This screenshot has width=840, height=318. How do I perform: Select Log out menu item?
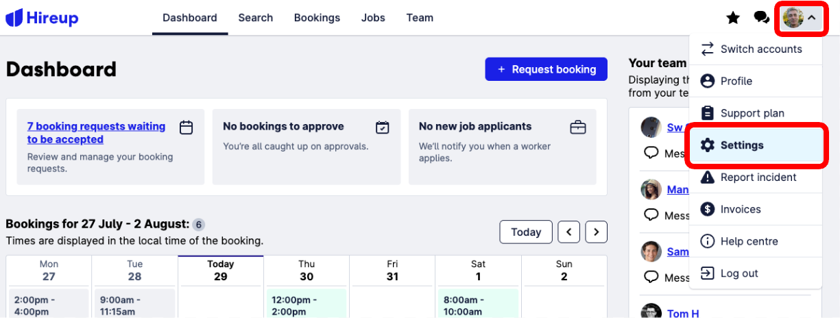pos(756,273)
